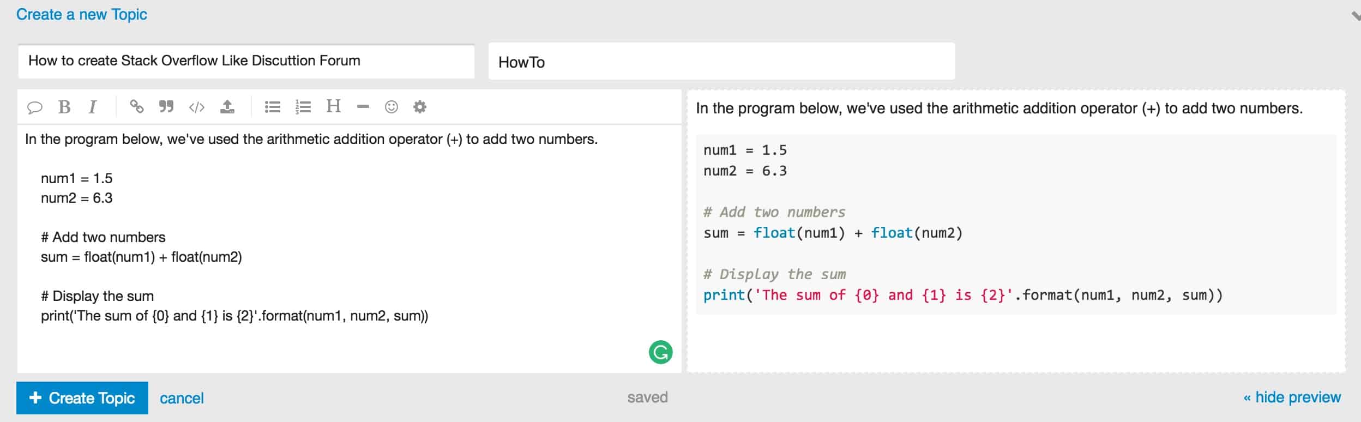Click the preview intro paragraph text
This screenshot has width=1361, height=422.
[x=999, y=108]
